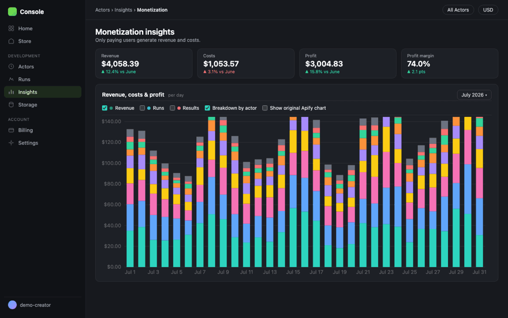
Task: Open the USD currency selector
Action: pyautogui.click(x=488, y=10)
